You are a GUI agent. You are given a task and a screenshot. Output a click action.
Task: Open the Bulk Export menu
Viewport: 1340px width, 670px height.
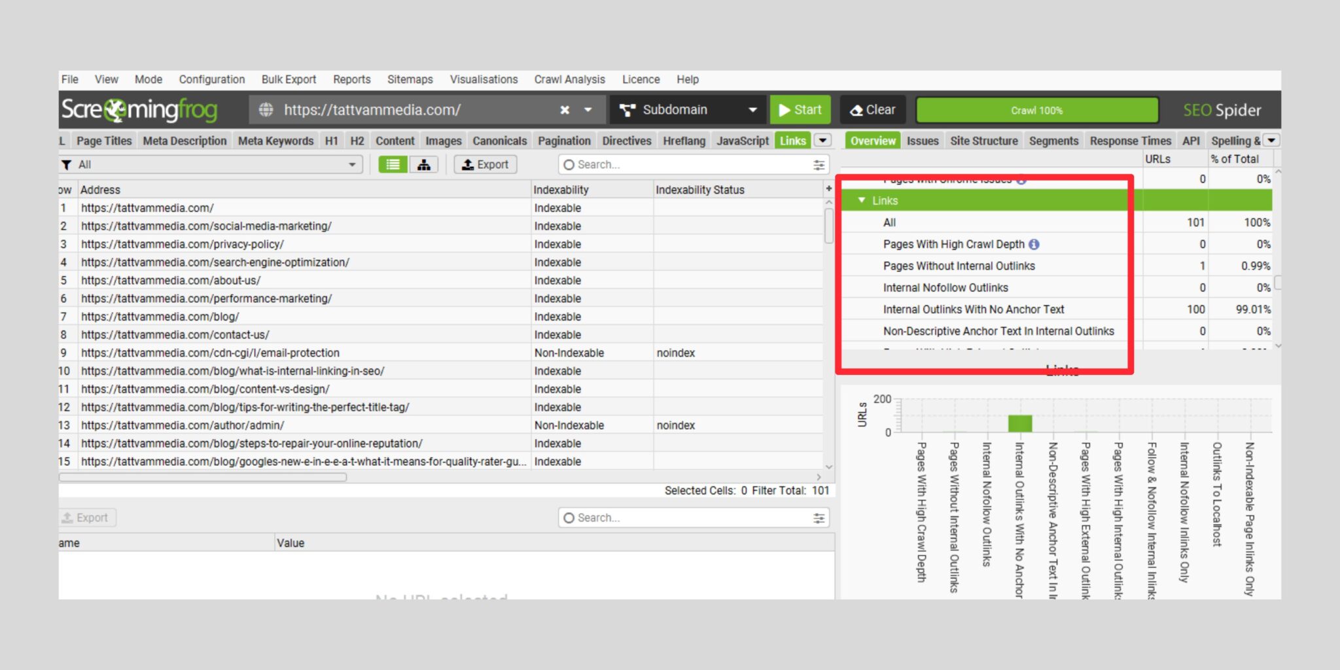point(288,79)
